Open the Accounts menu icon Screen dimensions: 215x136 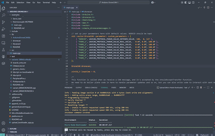[x=3, y=123]
